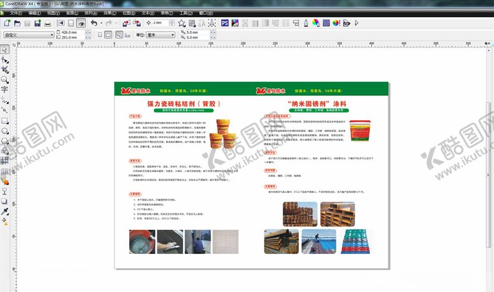The image size is (494, 292).
Task: Select the Ellipse tool
Action: (x=4, y=131)
